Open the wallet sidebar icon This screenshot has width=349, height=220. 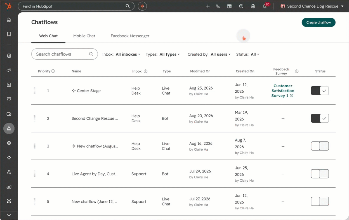pyautogui.click(x=9, y=114)
